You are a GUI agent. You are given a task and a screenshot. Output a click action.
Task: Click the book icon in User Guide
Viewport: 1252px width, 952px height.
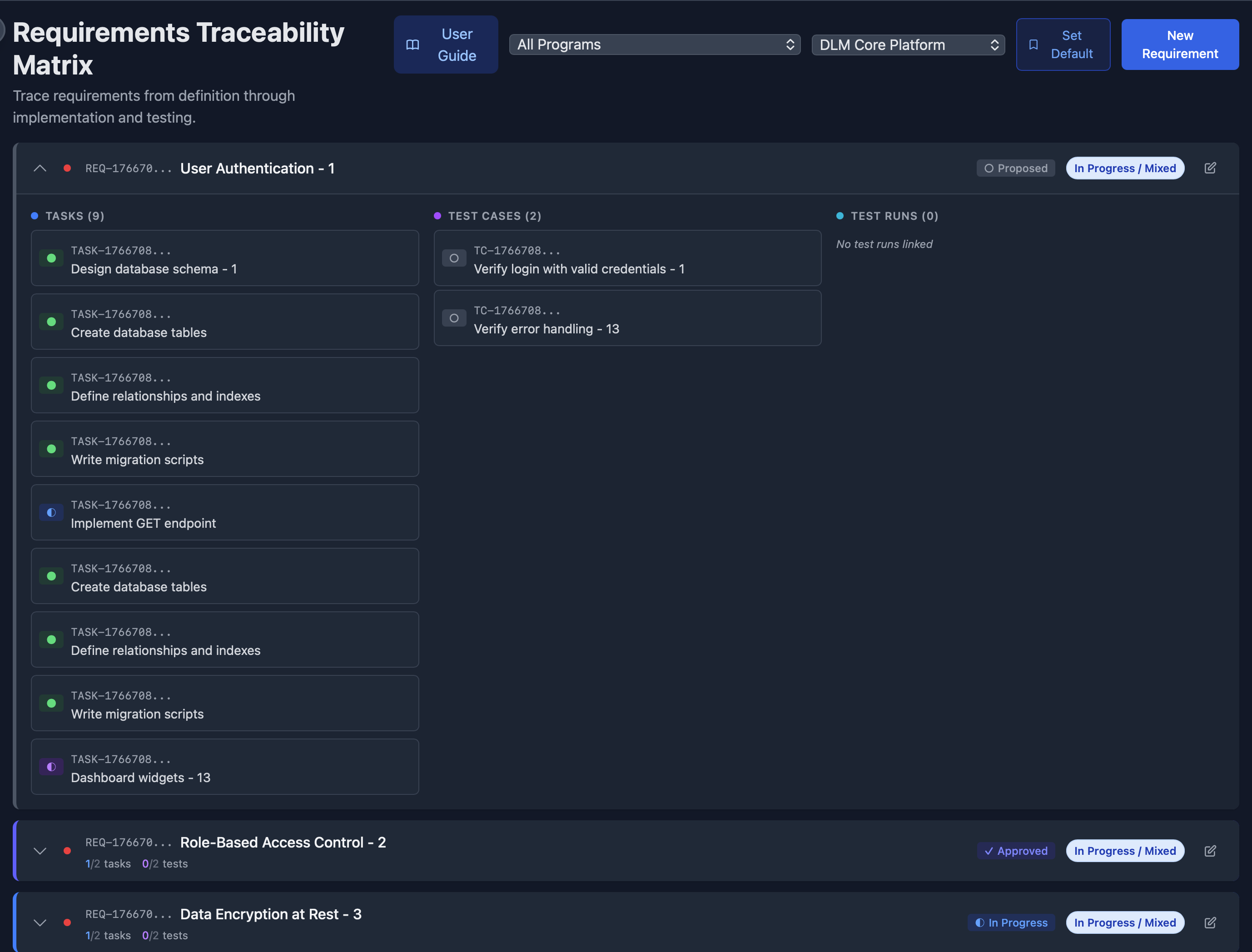(x=412, y=45)
